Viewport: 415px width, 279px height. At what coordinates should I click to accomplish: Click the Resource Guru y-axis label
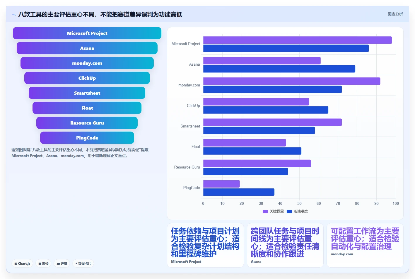coord(187,167)
